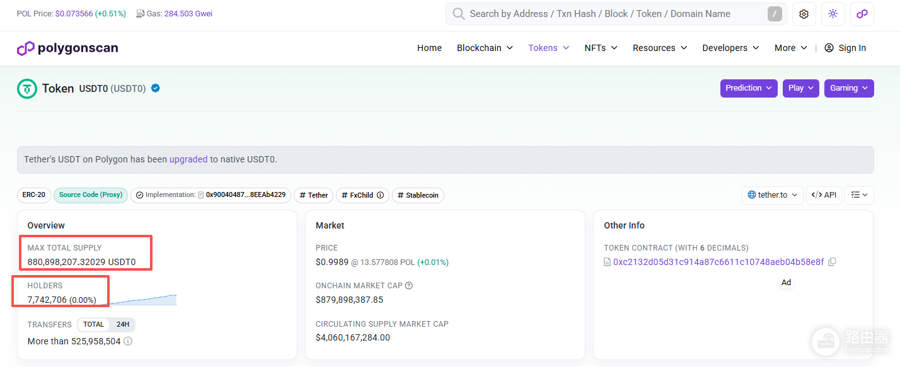This screenshot has width=900, height=367.
Task: Open the Blockchain menu
Action: click(485, 48)
